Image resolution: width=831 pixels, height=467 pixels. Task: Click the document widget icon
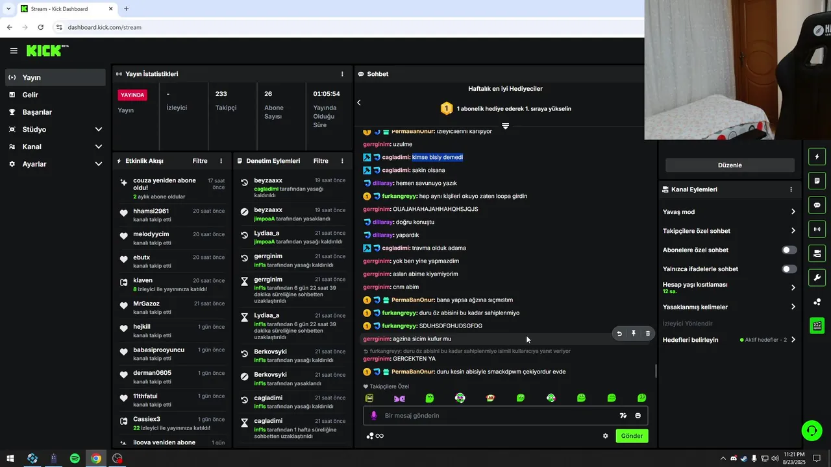coord(817,181)
